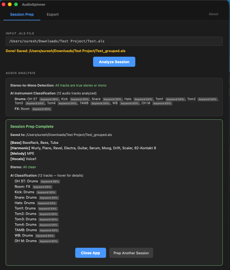Click the keyword 50% badge next to Room FX

pos(42,187)
